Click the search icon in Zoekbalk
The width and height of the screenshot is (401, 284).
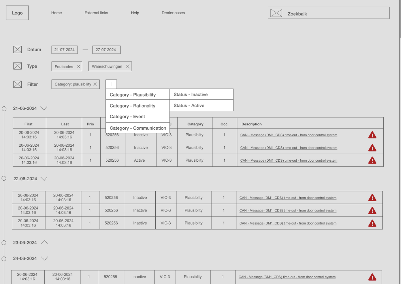coord(276,13)
